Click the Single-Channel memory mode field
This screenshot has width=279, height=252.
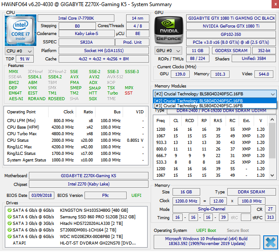[x=212, y=209]
